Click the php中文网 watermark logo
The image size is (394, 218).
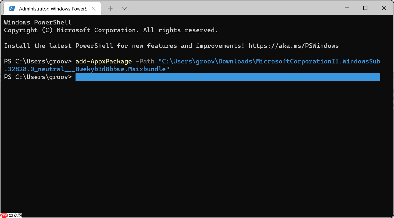click(11, 215)
